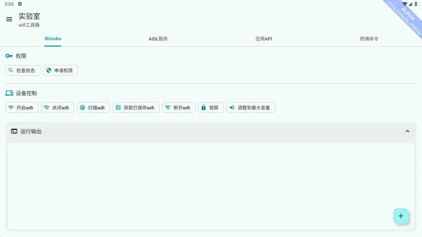Click the 获取已保存wifi button
The height and width of the screenshot is (237, 422).
(136, 108)
